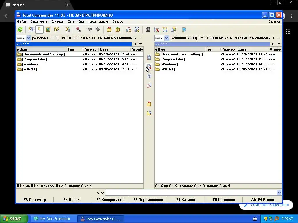Image resolution: width=298 pixels, height=223 pixels.
Task: Click the pack files toolbar icon
Action: pos(109,29)
